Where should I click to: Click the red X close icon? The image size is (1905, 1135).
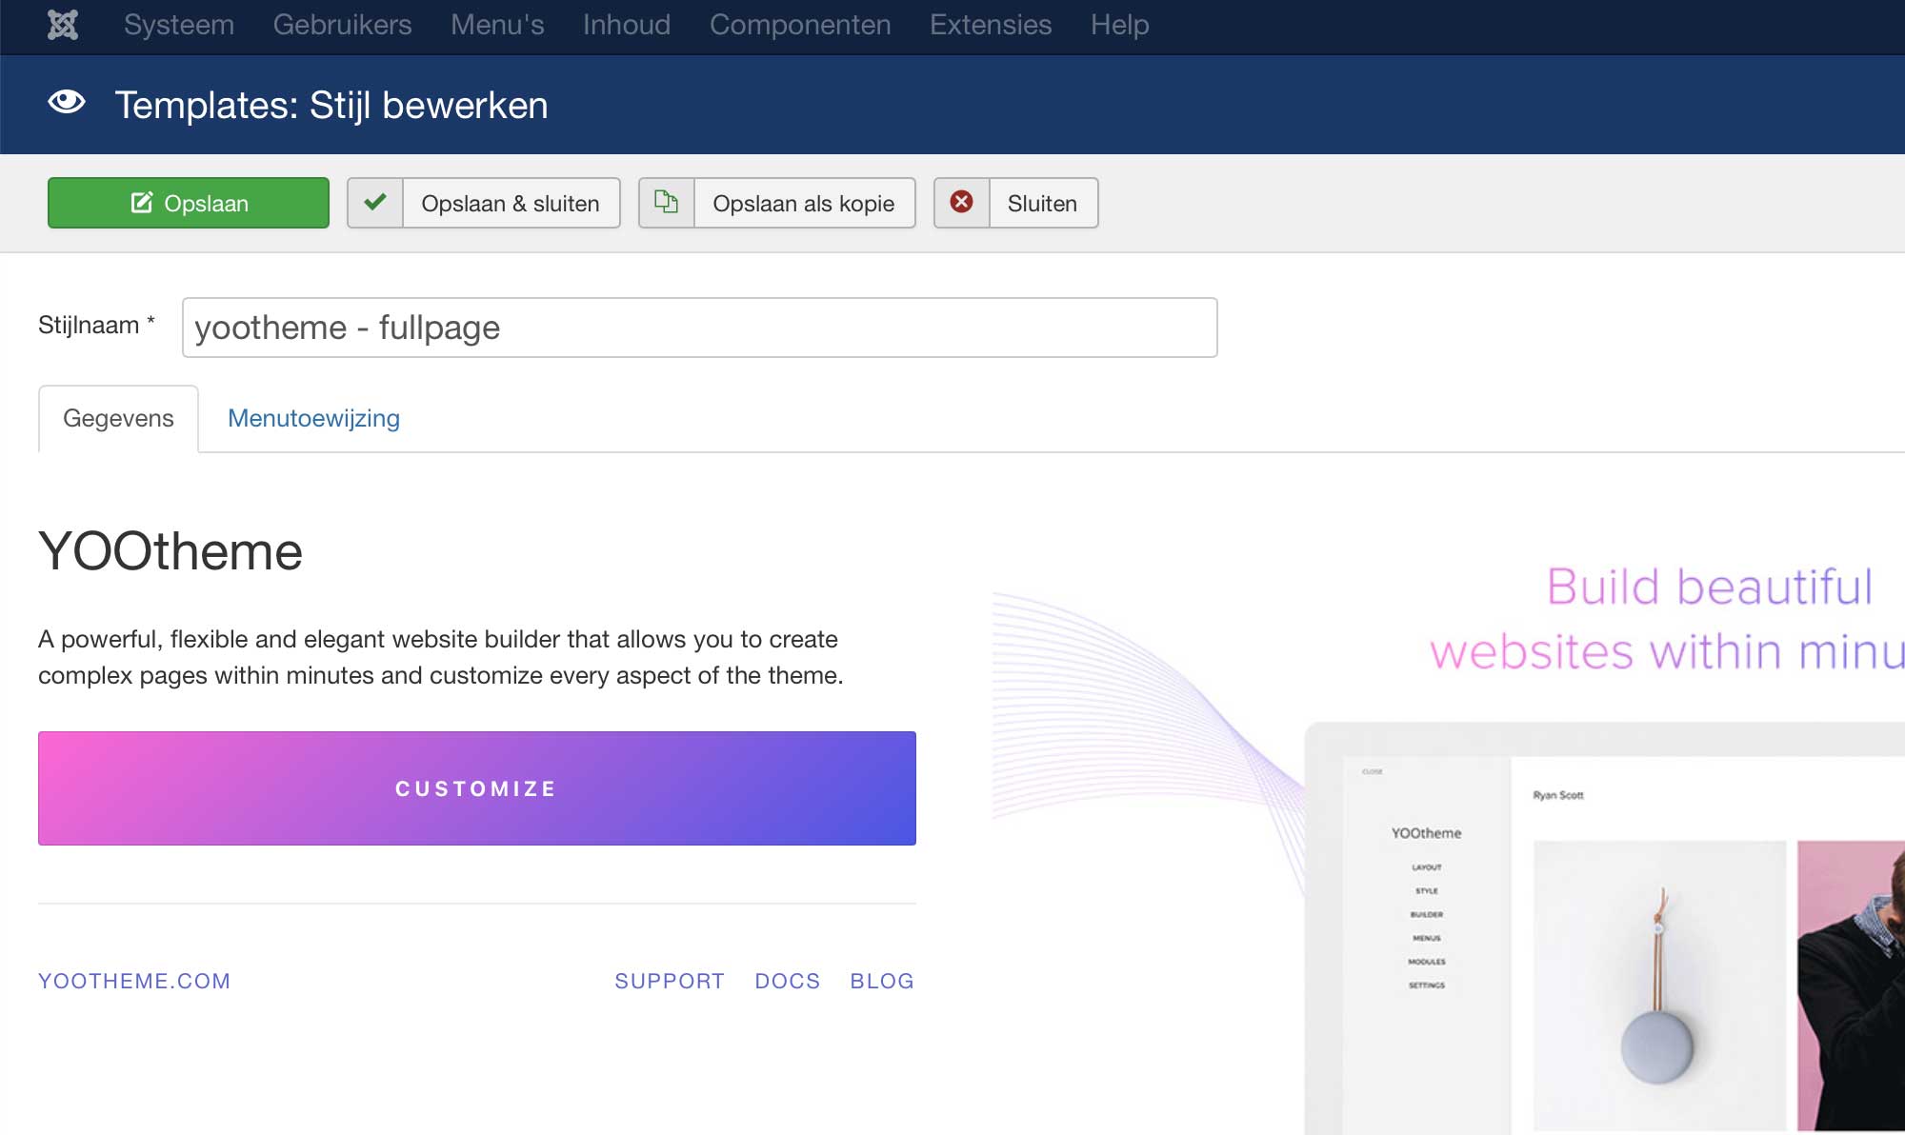click(962, 202)
